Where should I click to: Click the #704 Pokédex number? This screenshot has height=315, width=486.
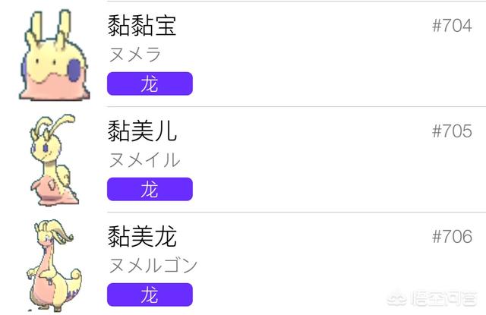(452, 25)
